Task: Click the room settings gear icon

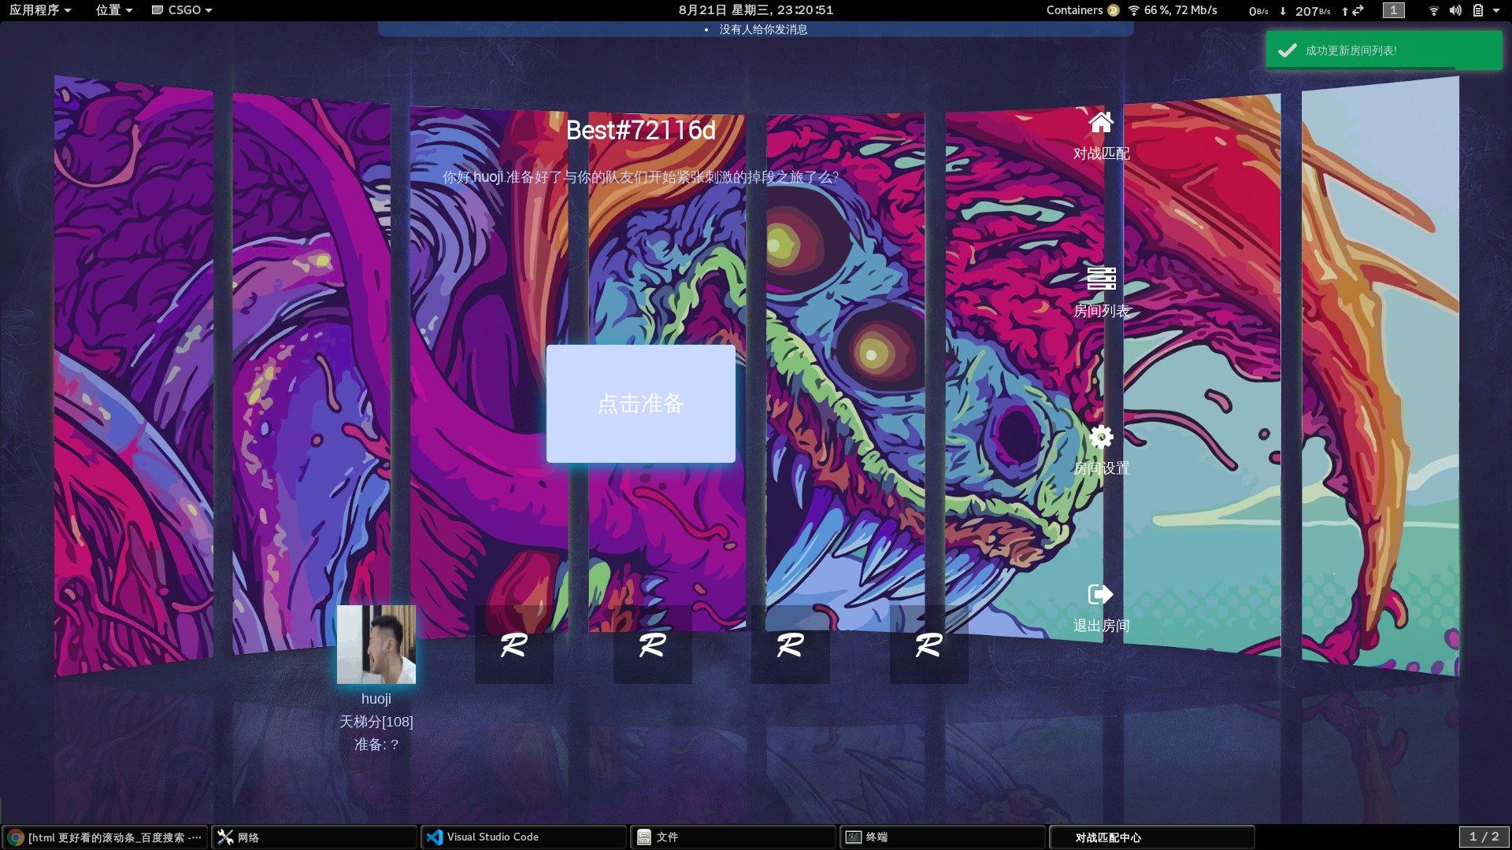Action: coord(1101,436)
